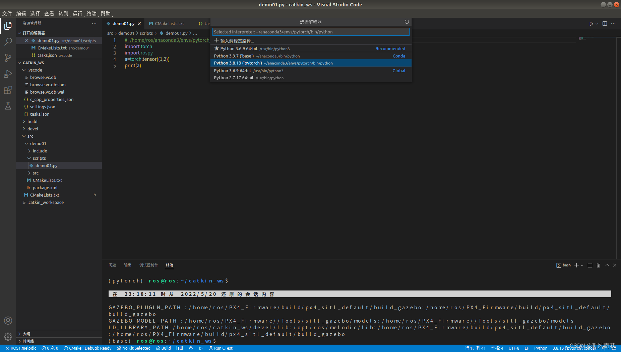This screenshot has width=621, height=352.
Task: Split the editor to the right
Action: (604, 23)
